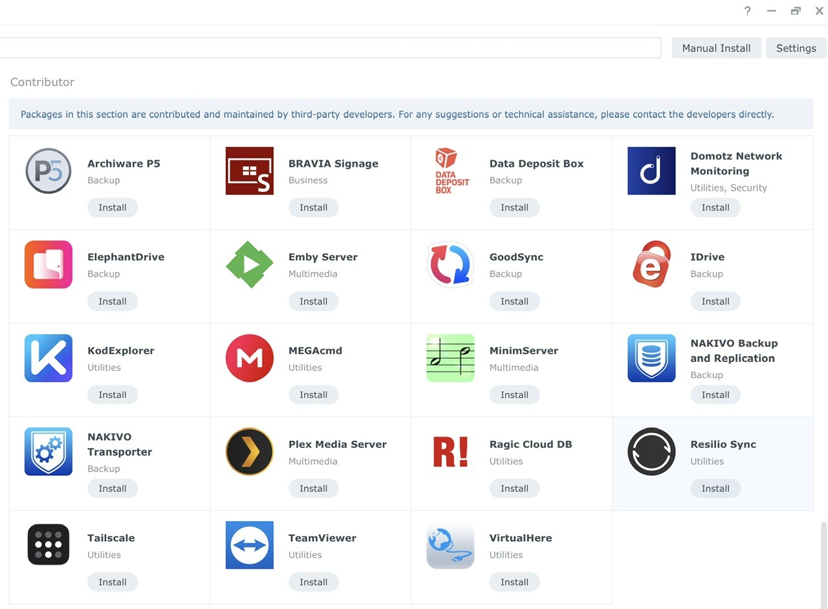Open the help question mark icon
Viewport: 828px width, 609px height.
(x=747, y=11)
